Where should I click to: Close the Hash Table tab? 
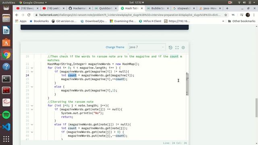(x=142, y=8)
